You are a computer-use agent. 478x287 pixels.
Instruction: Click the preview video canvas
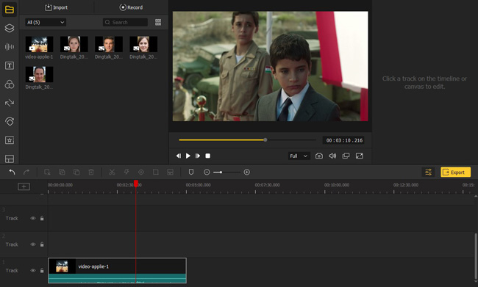pos(271,66)
